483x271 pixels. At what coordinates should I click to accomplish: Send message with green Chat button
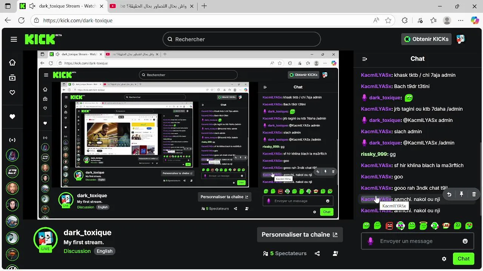[463, 259]
